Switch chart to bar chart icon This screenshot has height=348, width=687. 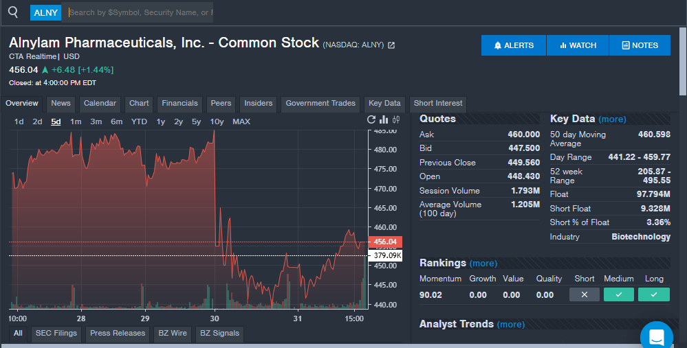point(384,120)
